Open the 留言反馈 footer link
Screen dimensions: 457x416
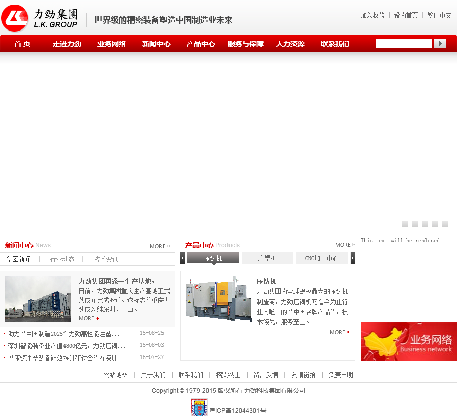point(266,375)
